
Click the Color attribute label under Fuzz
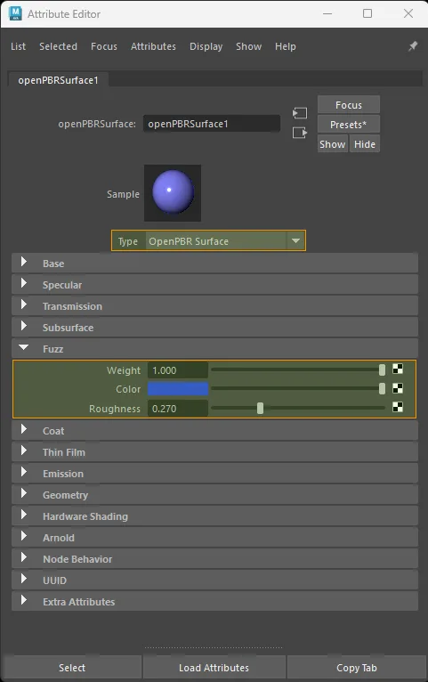(128, 389)
